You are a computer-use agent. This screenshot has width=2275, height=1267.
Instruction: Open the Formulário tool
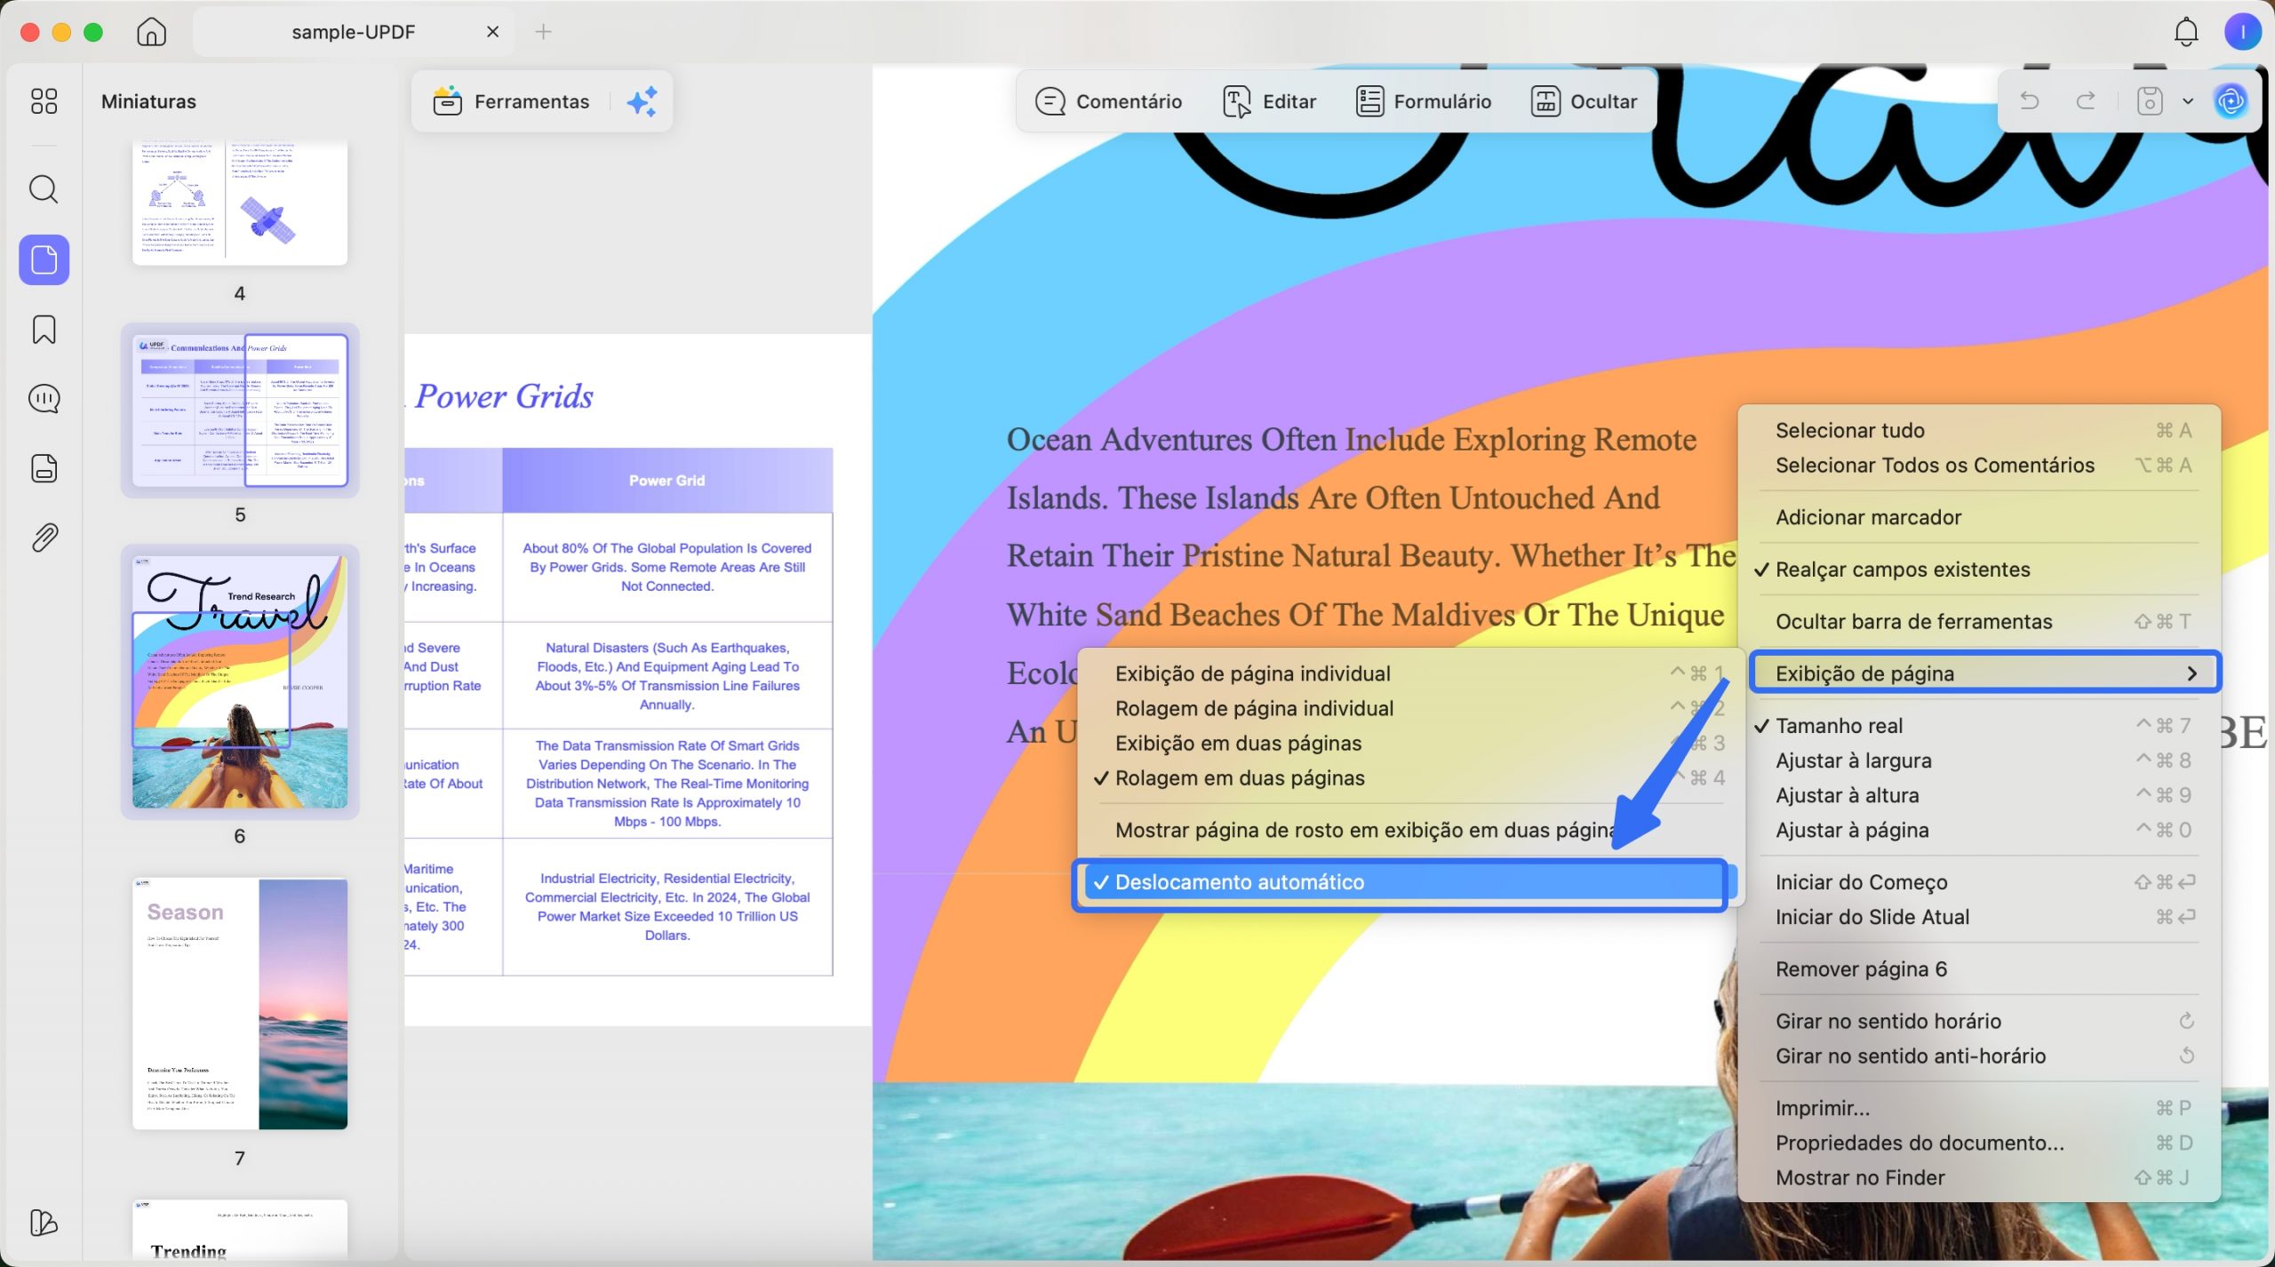[x=1423, y=101]
